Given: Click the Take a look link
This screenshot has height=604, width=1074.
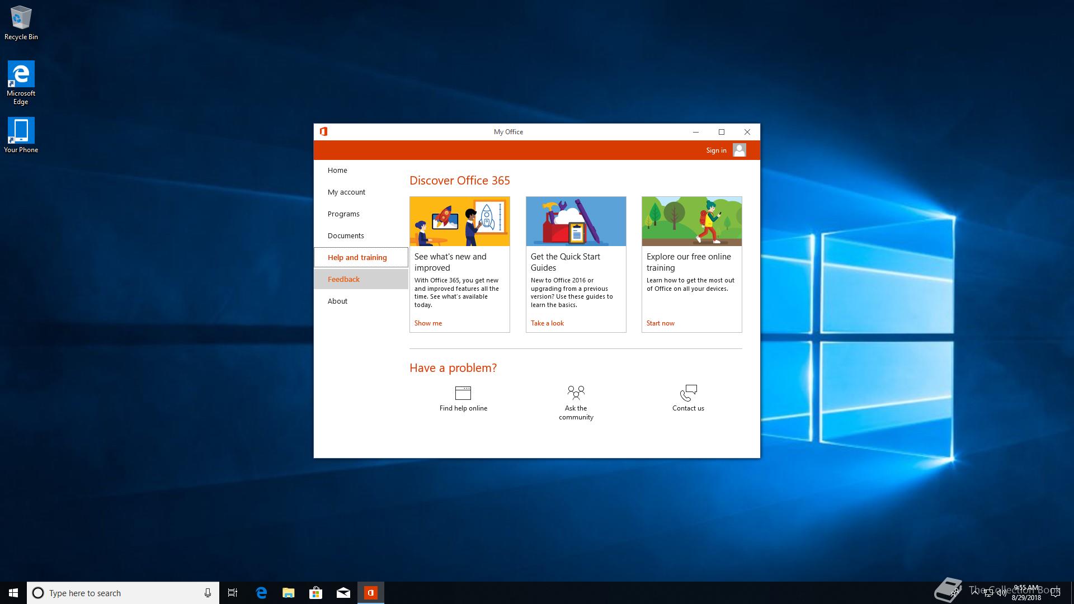Looking at the screenshot, I should (x=547, y=323).
